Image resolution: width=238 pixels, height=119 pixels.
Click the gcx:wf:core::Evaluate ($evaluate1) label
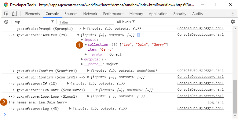point(51,90)
